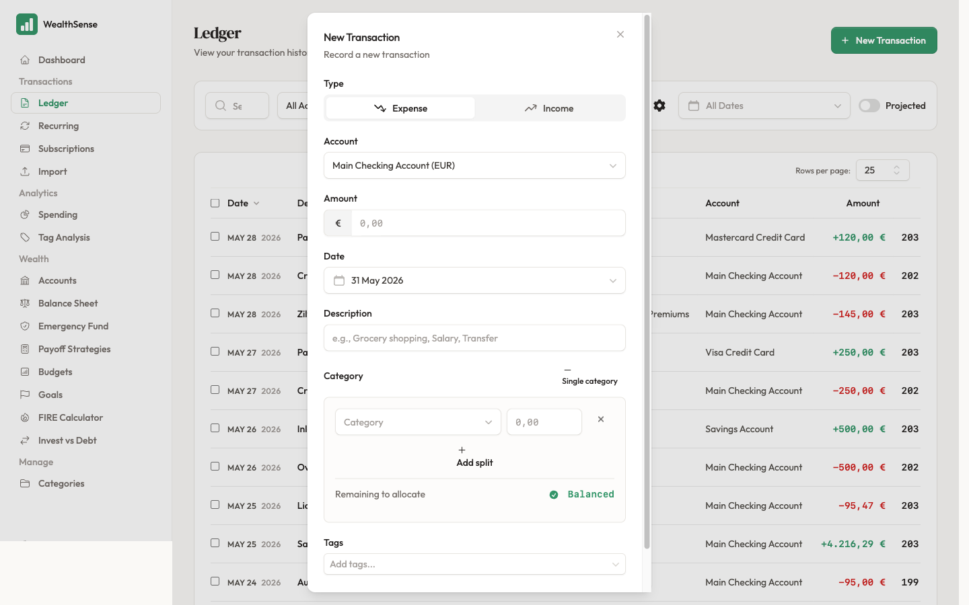Click calendar icon in All Dates filter

(x=694, y=106)
